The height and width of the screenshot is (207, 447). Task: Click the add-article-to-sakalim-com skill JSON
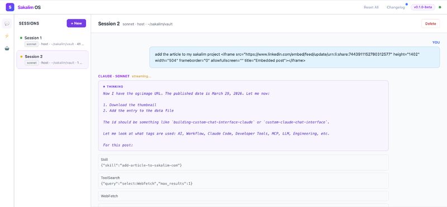click(141, 165)
